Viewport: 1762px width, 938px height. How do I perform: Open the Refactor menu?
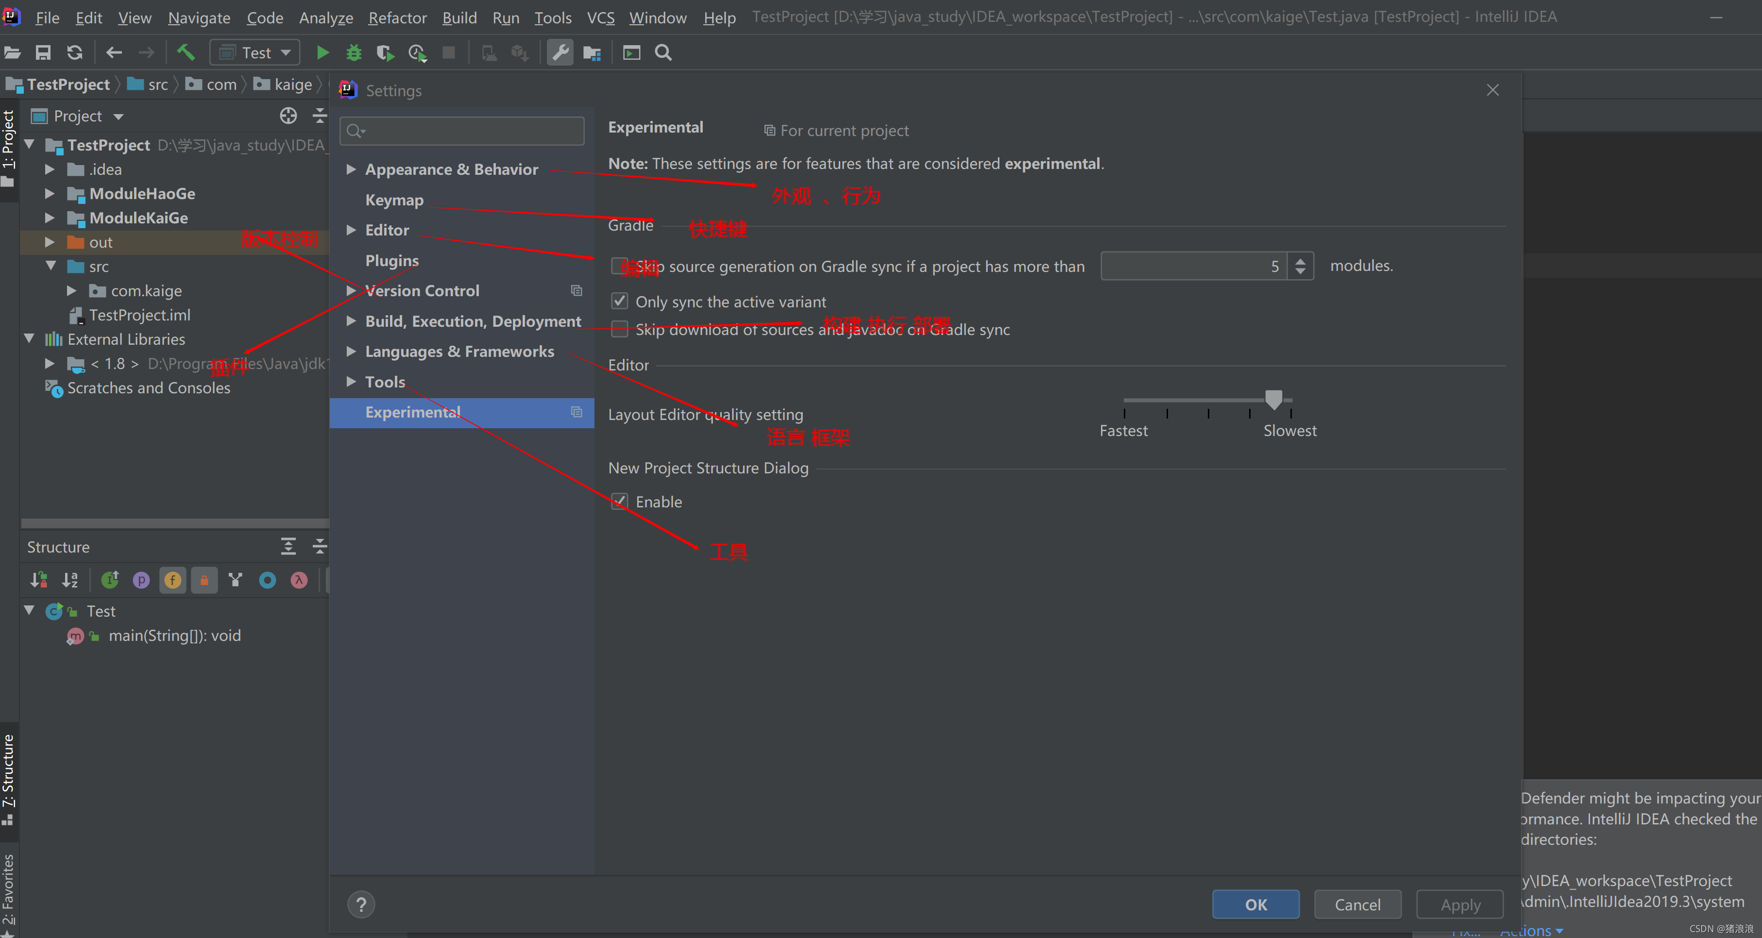(x=397, y=18)
